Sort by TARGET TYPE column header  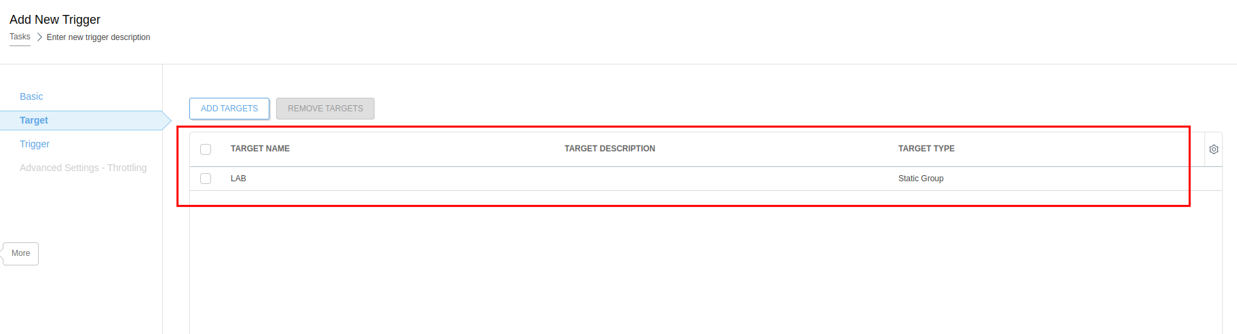coord(926,149)
